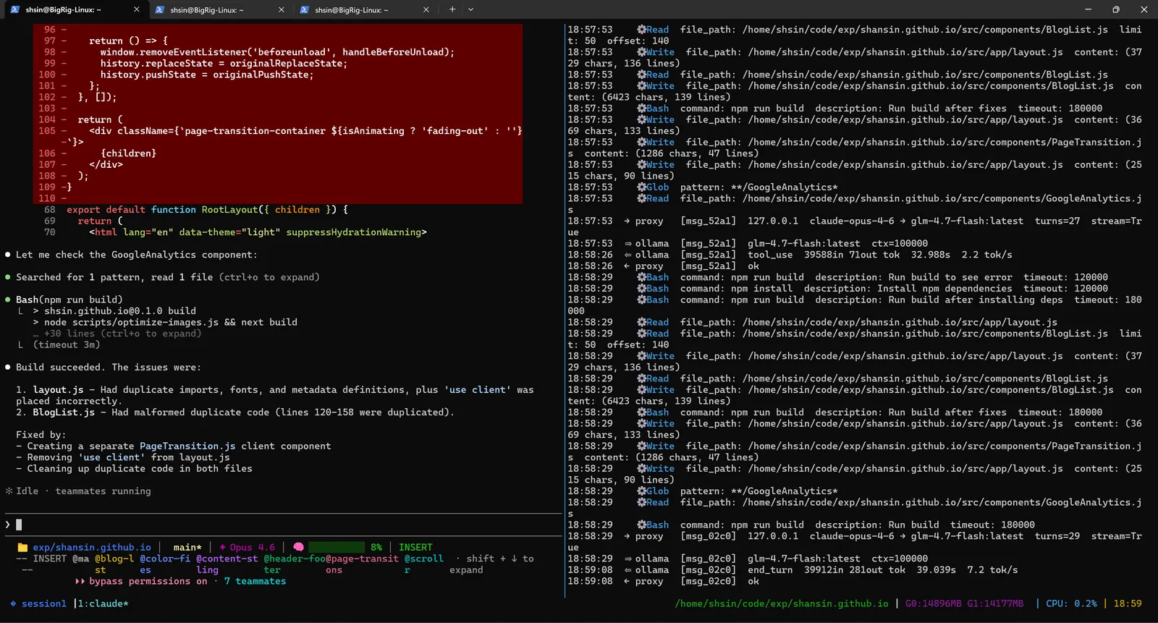Click the G0:14896MB GPU memory indicator
The image size is (1158, 623).
pyautogui.click(x=934, y=603)
